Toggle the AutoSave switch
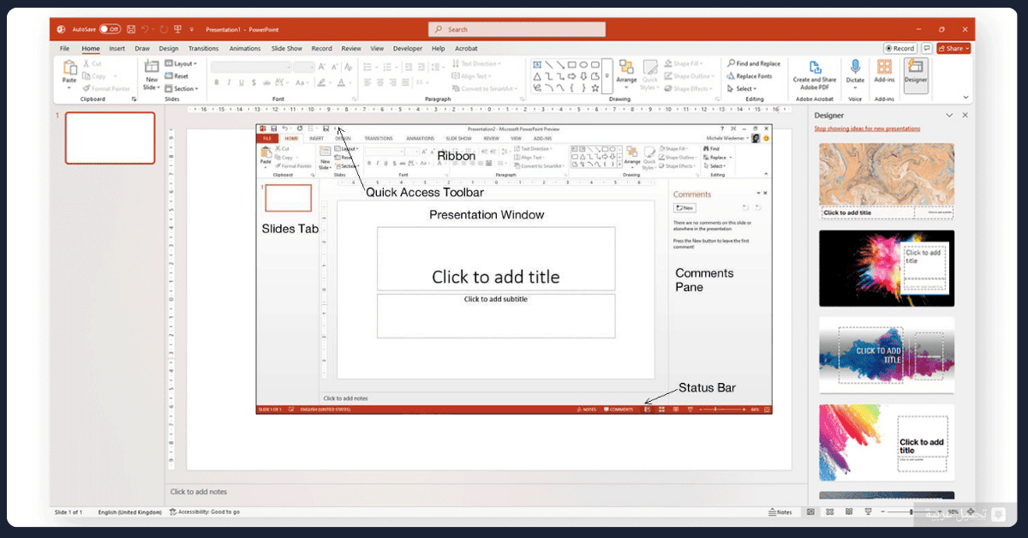Viewport: 1028px width, 538px height. click(111, 29)
